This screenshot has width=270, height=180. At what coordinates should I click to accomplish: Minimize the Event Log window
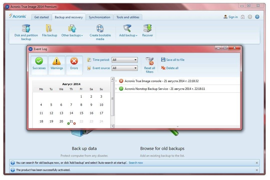(218, 48)
